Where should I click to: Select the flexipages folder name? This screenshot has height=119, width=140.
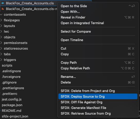(12, 20)
